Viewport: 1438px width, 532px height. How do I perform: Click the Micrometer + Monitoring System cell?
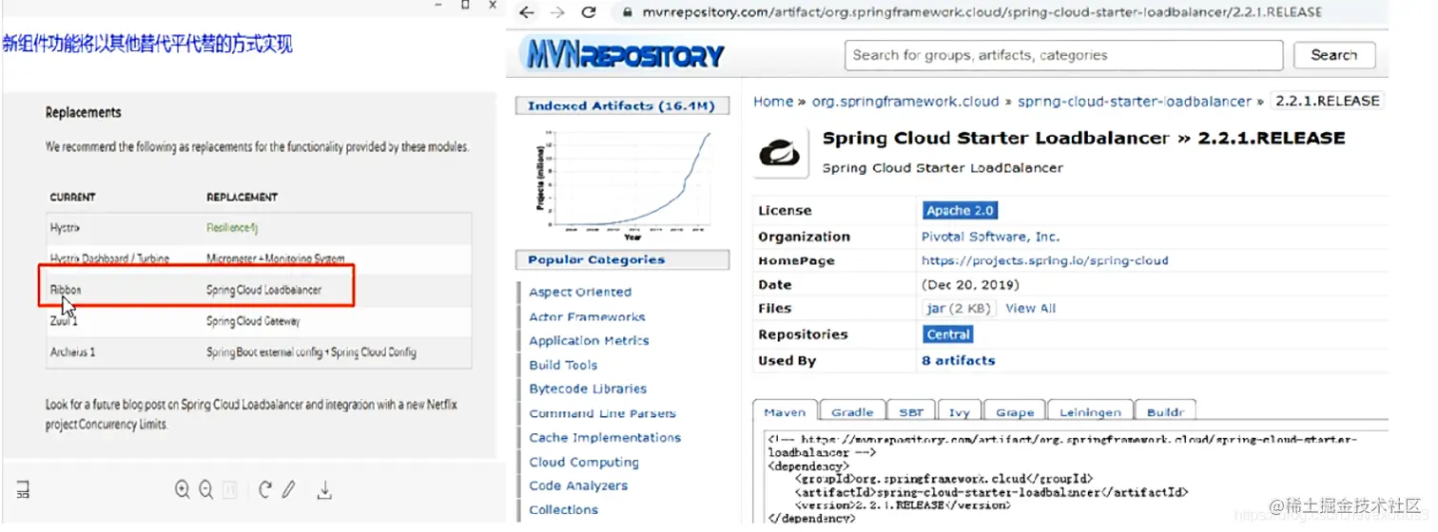point(275,259)
